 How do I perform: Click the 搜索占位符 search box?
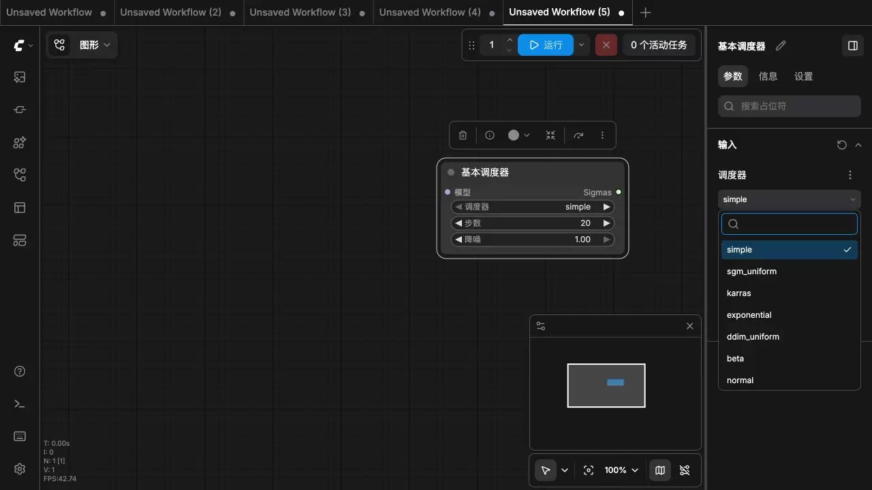pos(790,106)
